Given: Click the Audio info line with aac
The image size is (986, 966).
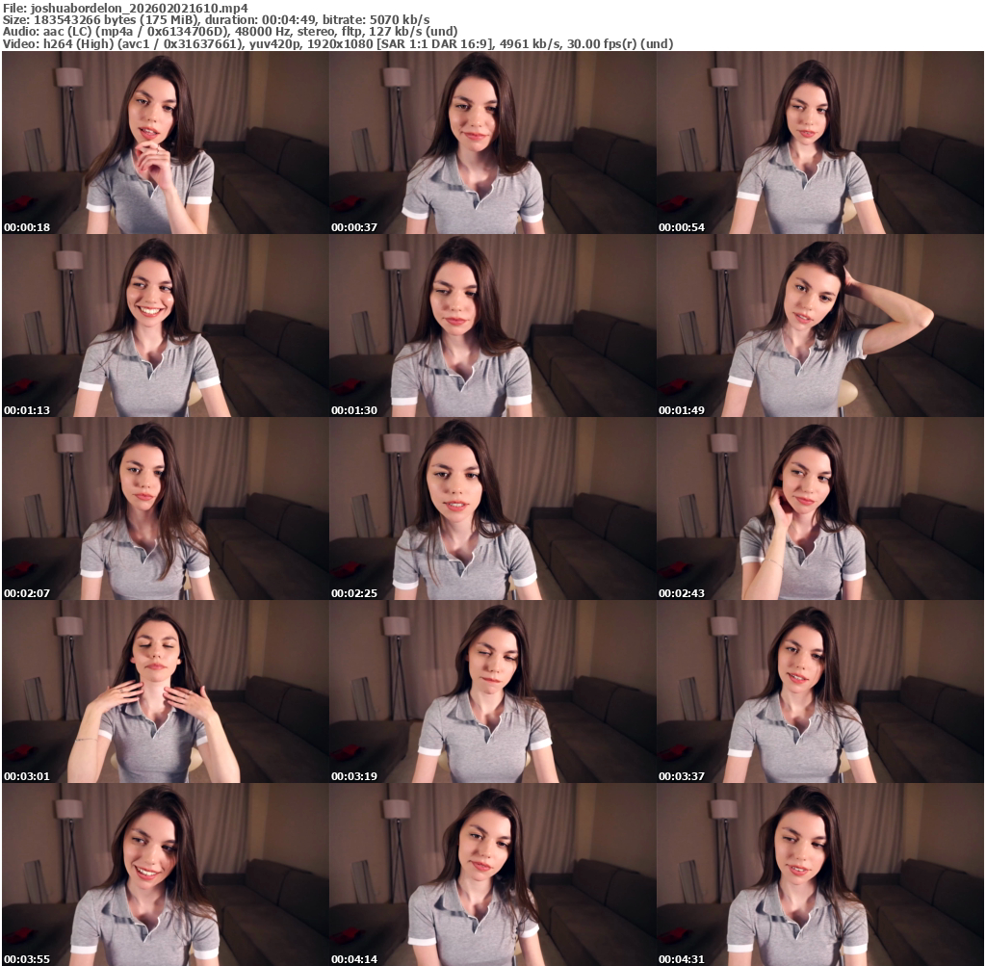Looking at the screenshot, I should pyautogui.click(x=229, y=32).
